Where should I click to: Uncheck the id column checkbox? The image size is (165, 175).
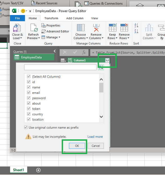(29, 82)
